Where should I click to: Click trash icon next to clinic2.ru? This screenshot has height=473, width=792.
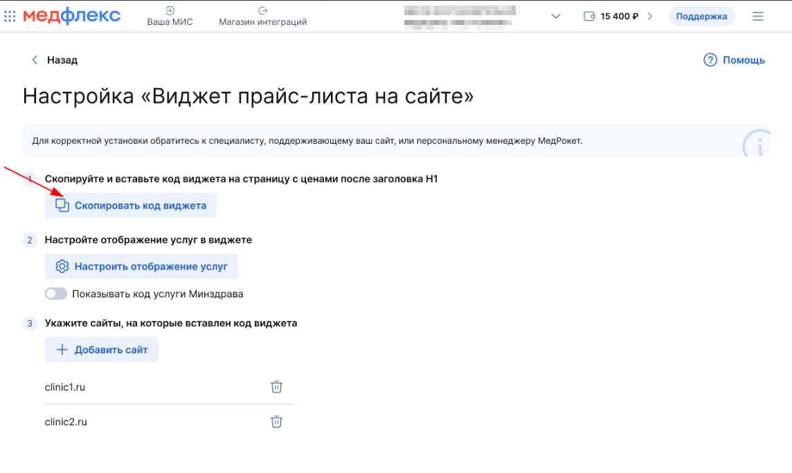tap(276, 422)
